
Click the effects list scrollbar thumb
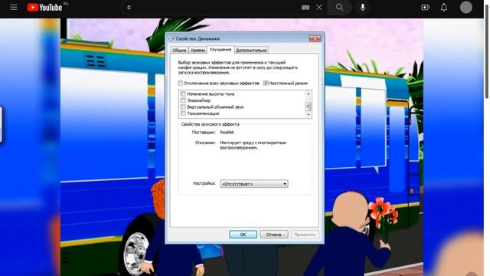click(x=308, y=107)
